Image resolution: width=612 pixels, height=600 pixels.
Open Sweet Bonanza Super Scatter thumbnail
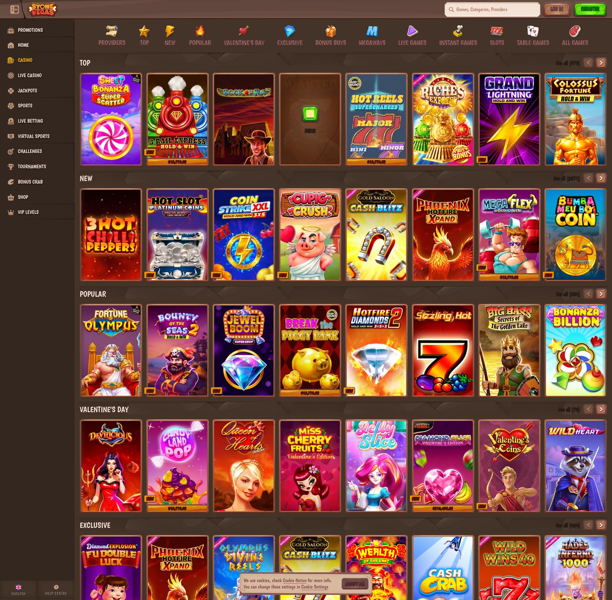coord(111,119)
